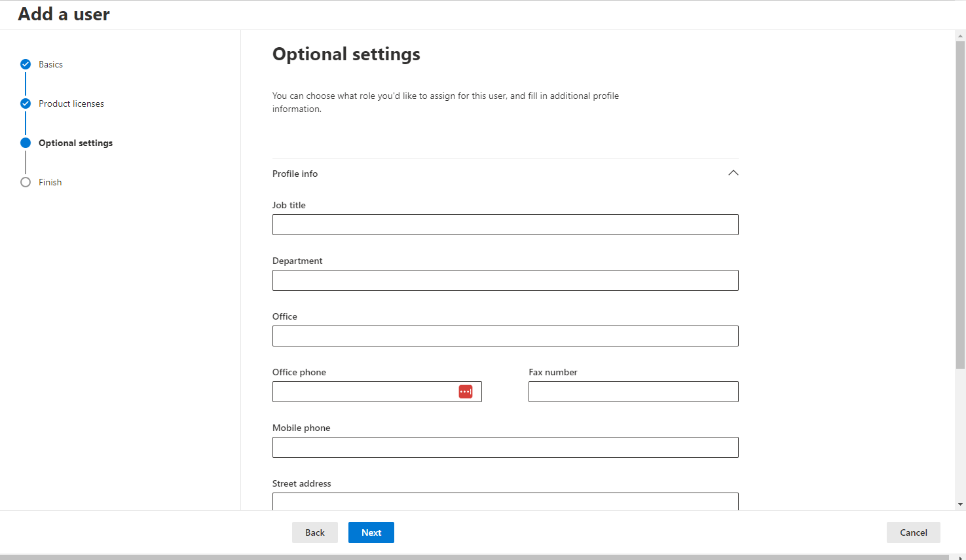This screenshot has height=560, width=966.
Task: Click the password manager icon in Office phone
Action: click(x=466, y=392)
